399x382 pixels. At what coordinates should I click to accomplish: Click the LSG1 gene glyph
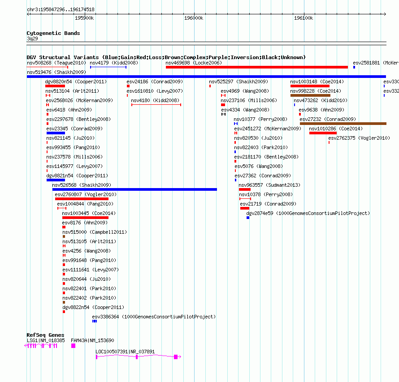click(41, 346)
